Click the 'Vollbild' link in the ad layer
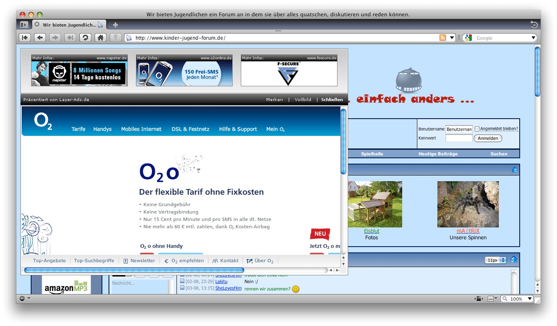This screenshot has height=326, width=557. point(303,99)
